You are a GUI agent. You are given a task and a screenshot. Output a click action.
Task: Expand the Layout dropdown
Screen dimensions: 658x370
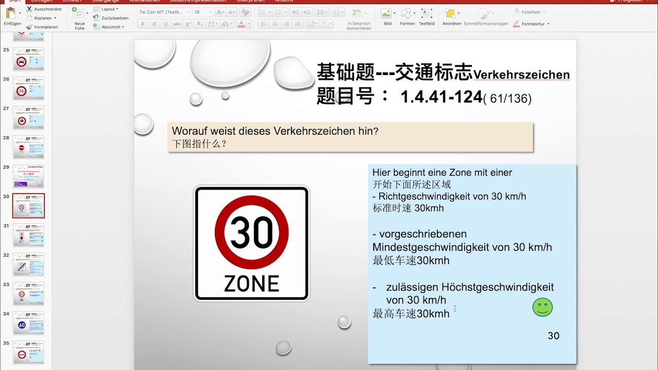(117, 9)
